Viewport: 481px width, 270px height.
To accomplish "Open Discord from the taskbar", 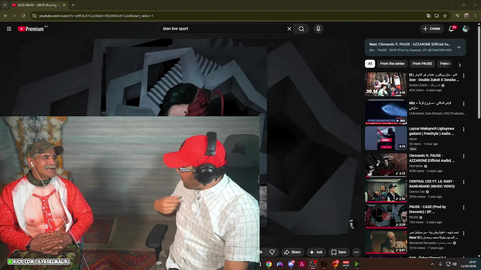I will click(x=291, y=264).
